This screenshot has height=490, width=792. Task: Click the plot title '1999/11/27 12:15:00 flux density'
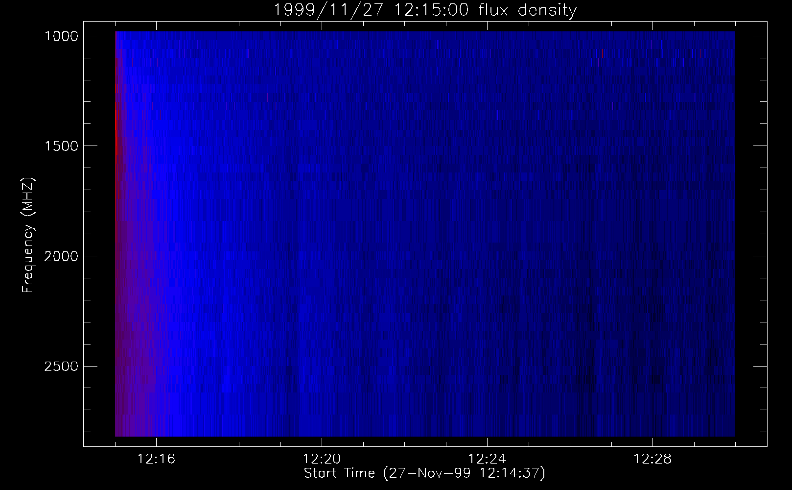coord(425,10)
